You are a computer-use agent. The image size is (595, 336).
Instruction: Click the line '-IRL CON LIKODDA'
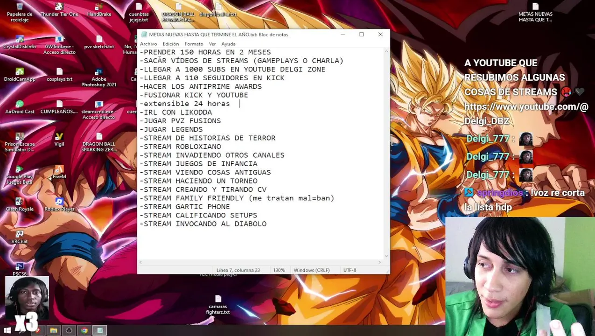(175, 112)
